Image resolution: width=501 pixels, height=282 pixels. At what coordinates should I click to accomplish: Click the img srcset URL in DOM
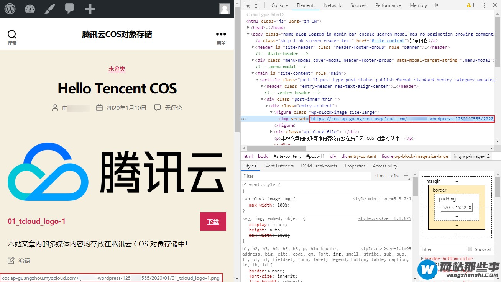(402, 119)
